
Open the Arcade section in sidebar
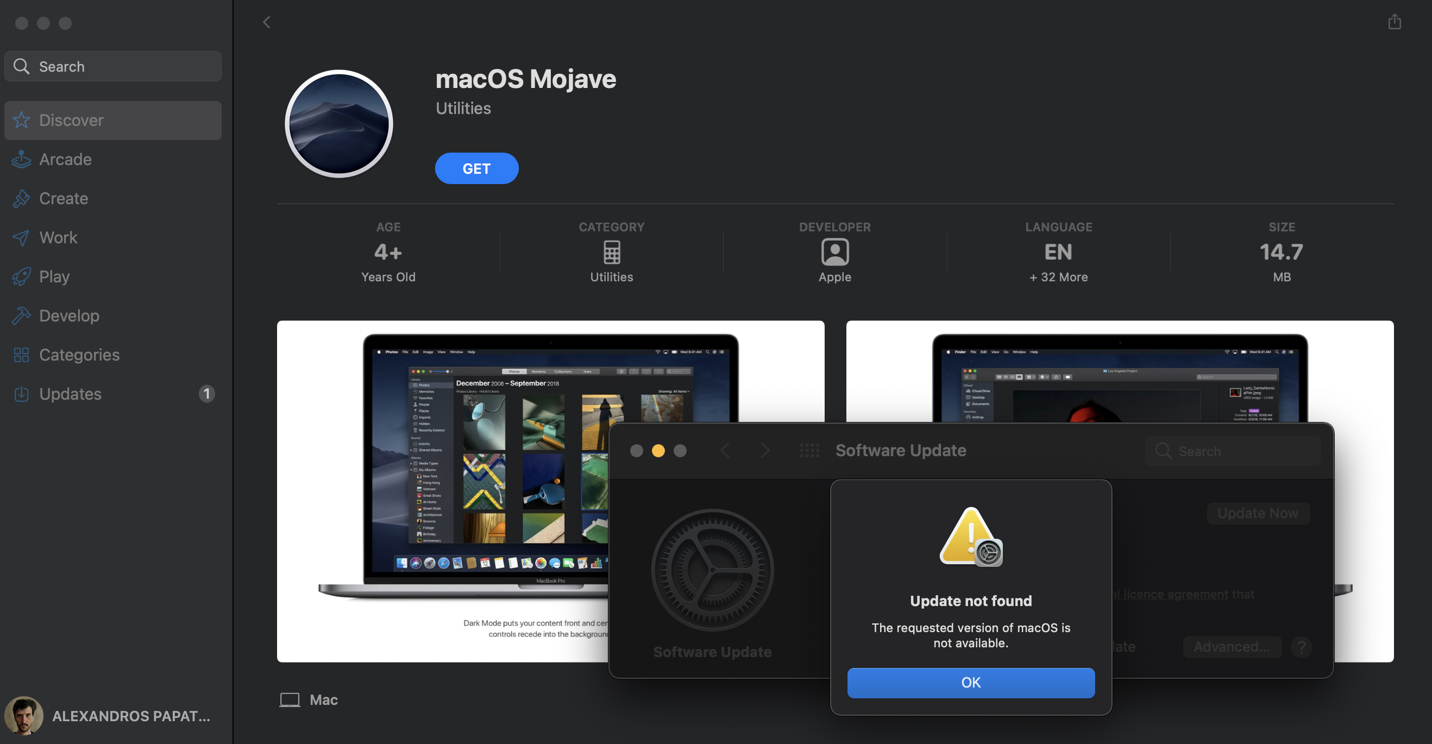click(65, 160)
